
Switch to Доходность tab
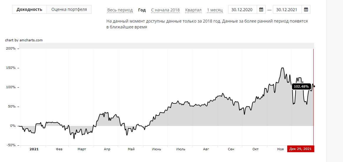click(x=29, y=9)
